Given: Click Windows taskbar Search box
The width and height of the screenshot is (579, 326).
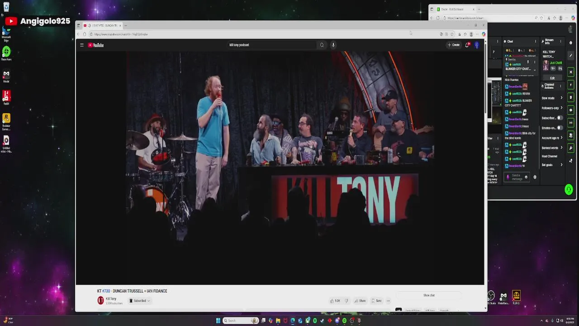Looking at the screenshot, I should 240,321.
